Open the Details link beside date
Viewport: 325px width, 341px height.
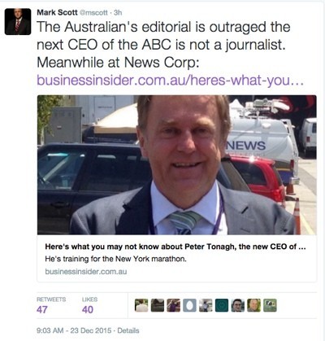[128, 330]
